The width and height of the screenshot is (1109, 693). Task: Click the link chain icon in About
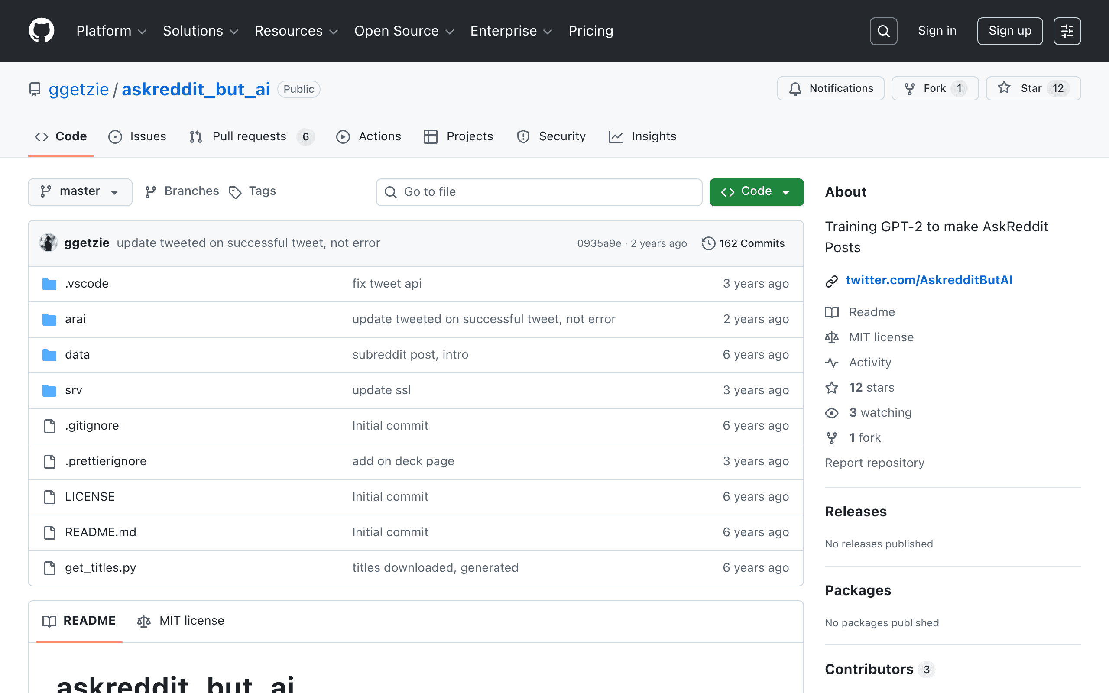tap(831, 281)
